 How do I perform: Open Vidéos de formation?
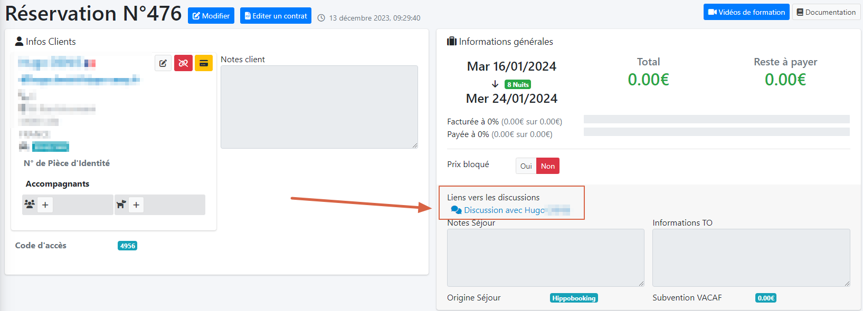(x=746, y=12)
